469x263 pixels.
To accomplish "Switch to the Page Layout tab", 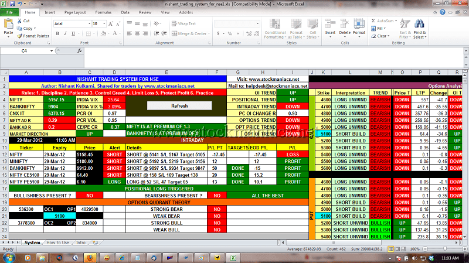I will (x=75, y=12).
